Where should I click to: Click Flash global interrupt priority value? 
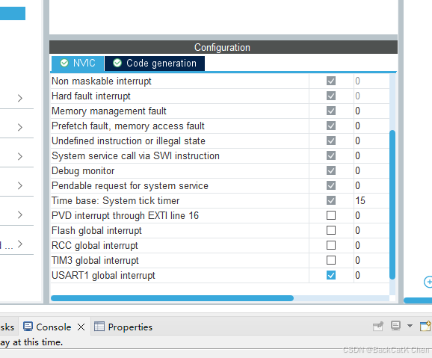[357, 230]
